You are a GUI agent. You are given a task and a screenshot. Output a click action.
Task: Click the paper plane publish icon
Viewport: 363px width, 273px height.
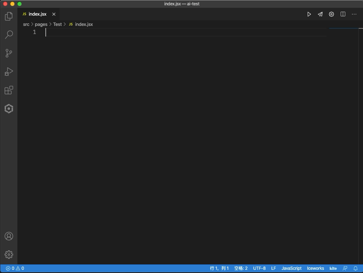[320, 14]
